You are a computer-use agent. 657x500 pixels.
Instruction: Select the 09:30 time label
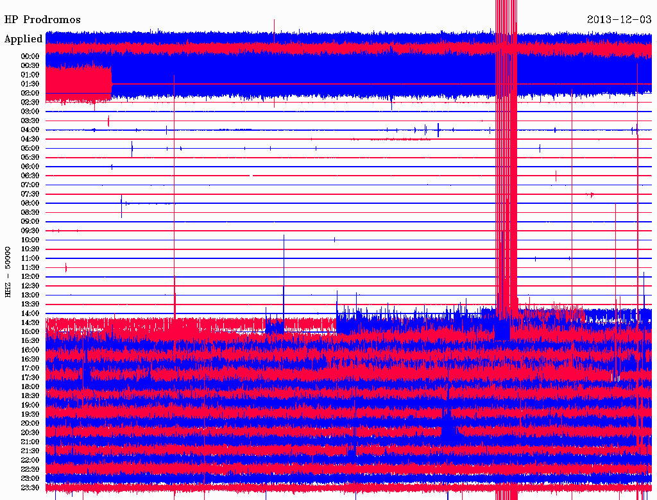pos(30,231)
